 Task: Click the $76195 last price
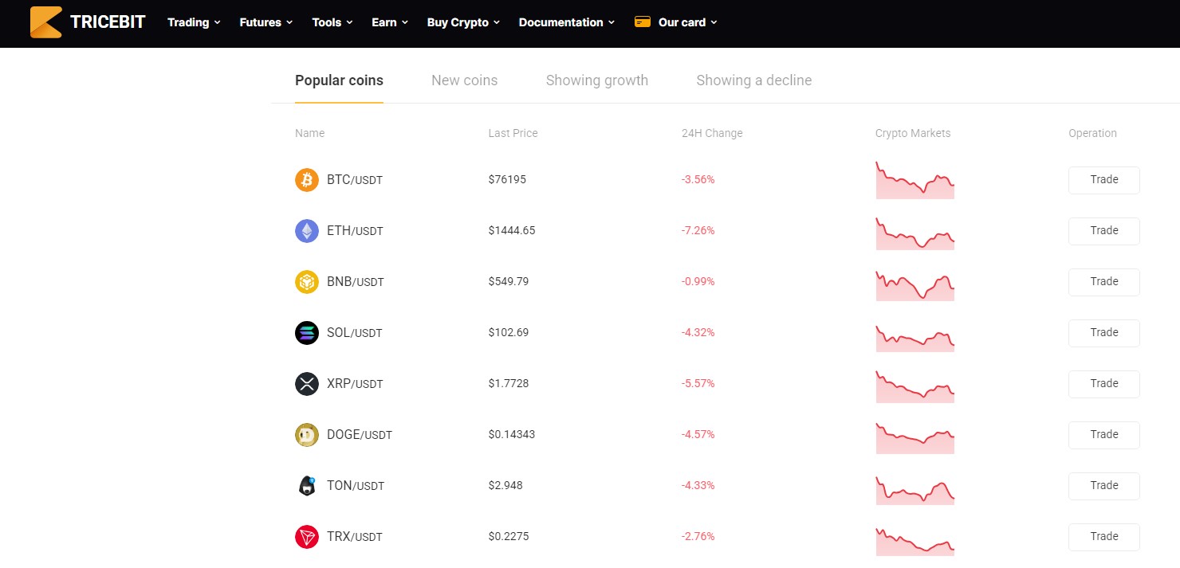[507, 180]
